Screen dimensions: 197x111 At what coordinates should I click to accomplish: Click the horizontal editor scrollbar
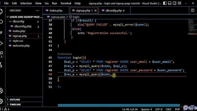119,105
